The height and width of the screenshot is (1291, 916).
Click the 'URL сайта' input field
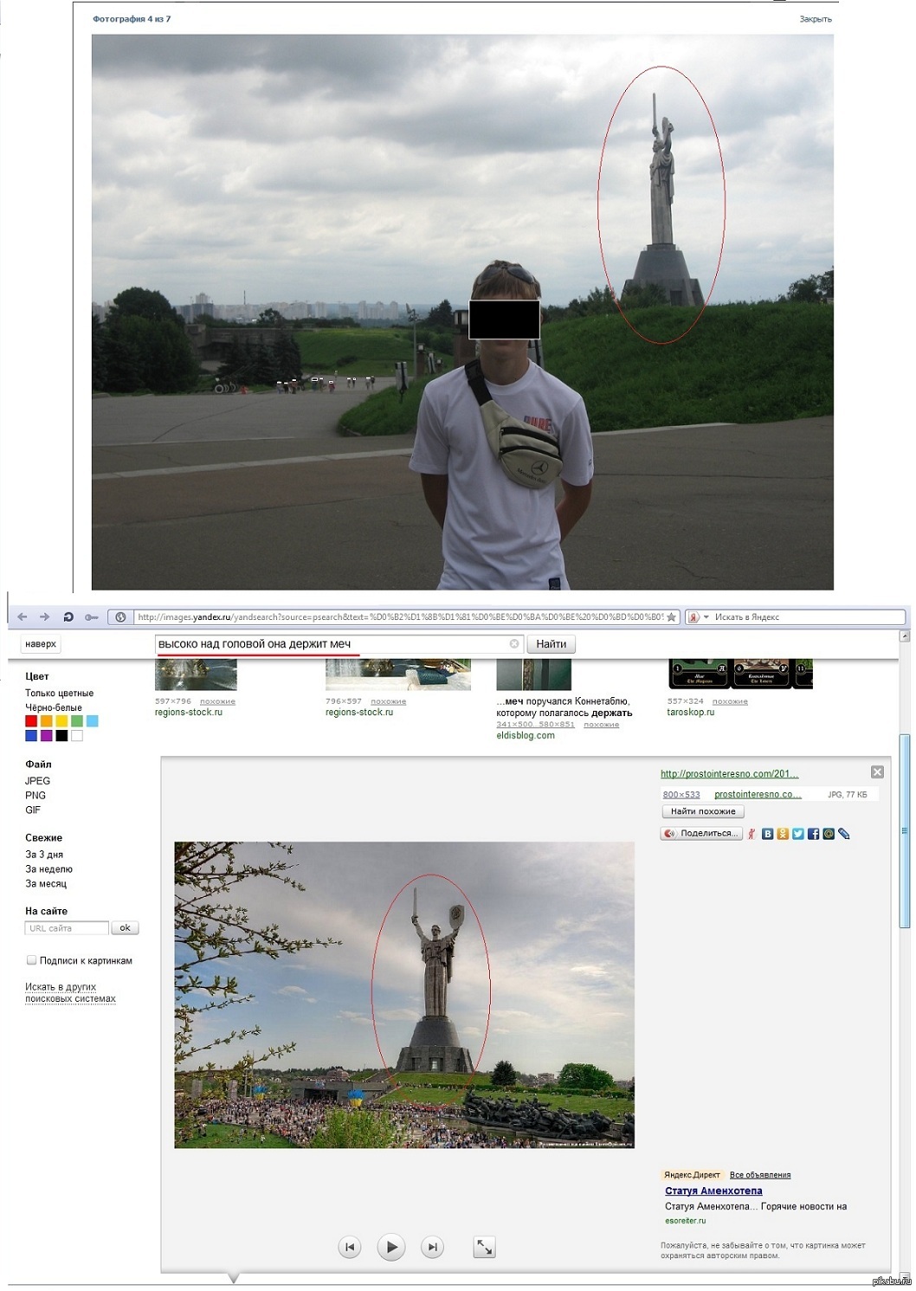click(x=67, y=928)
